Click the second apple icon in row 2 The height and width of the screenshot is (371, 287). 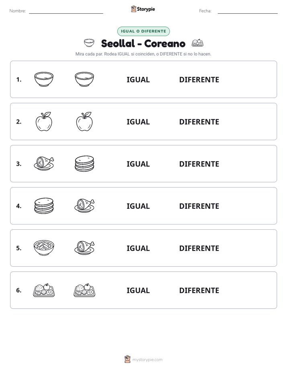point(84,121)
